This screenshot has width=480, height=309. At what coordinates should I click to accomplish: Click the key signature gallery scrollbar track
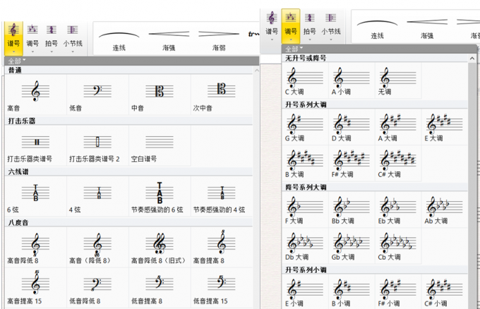pyautogui.click(x=472, y=186)
